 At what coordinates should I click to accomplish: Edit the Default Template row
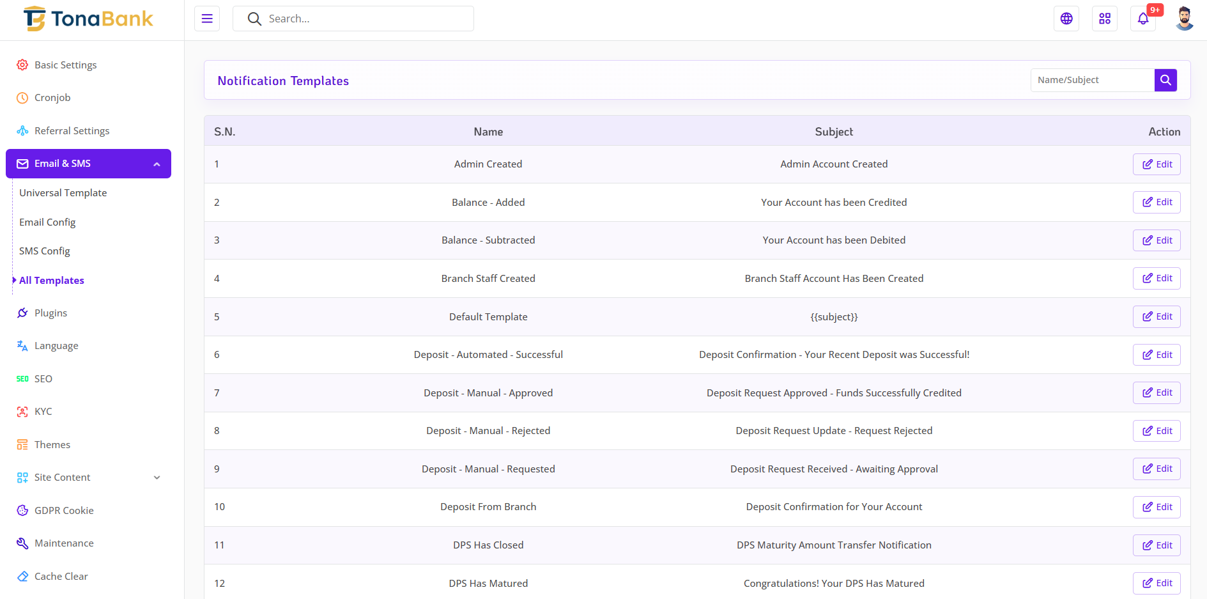tap(1157, 316)
